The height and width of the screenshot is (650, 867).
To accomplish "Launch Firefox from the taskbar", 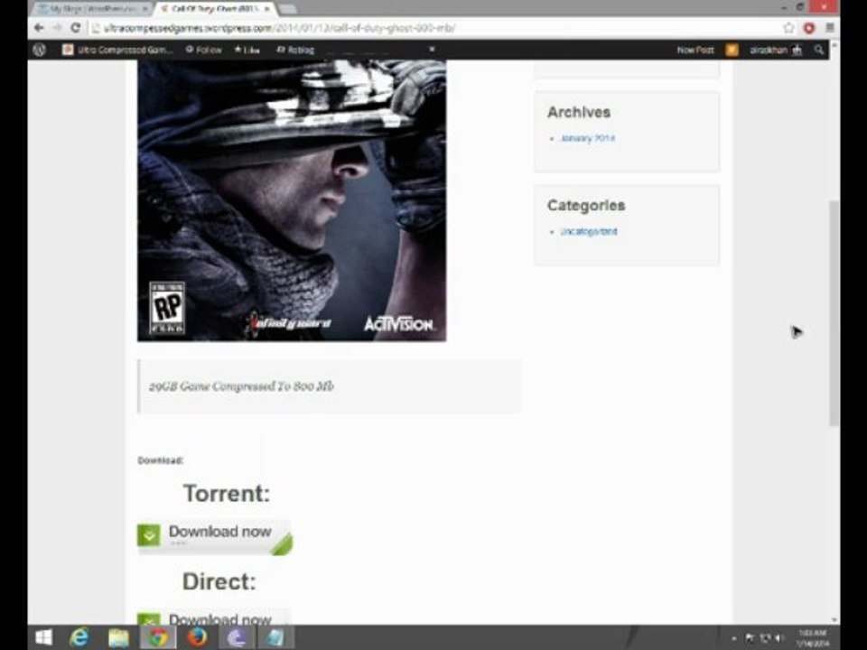I will click(197, 637).
